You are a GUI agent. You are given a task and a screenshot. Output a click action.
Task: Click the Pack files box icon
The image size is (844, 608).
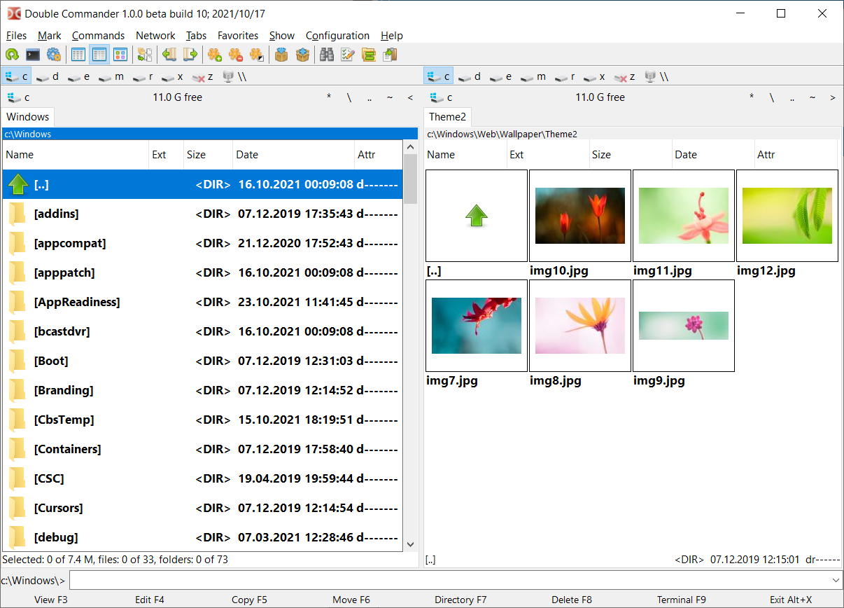[x=281, y=55]
